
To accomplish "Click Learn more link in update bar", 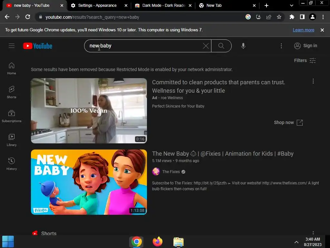I will click(304, 30).
